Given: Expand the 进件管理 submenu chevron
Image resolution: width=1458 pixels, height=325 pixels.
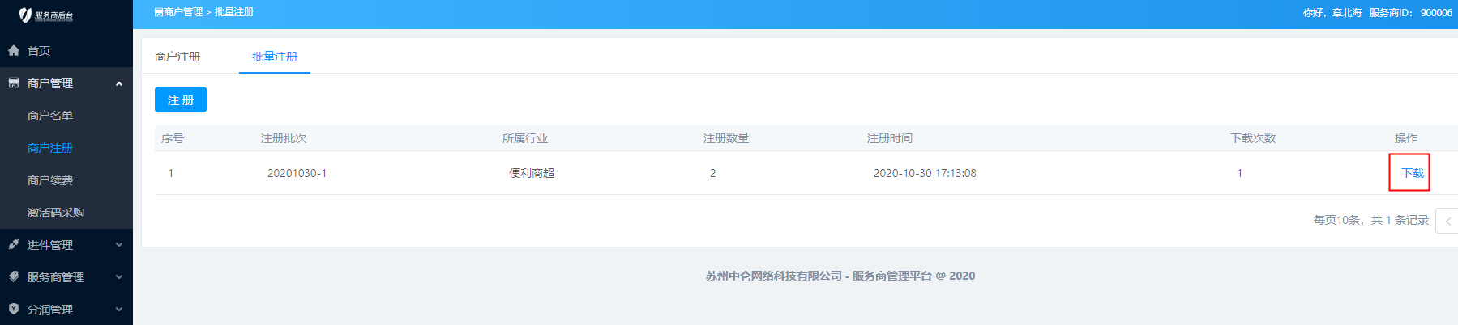Looking at the screenshot, I should (119, 245).
